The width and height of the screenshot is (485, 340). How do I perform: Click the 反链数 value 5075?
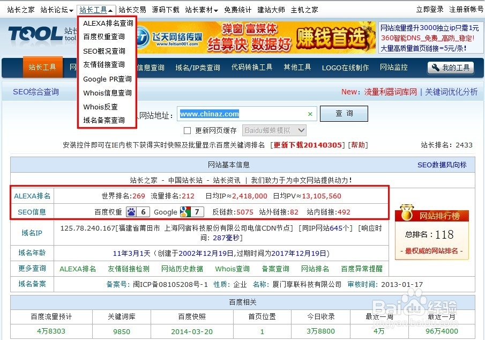[x=245, y=212]
